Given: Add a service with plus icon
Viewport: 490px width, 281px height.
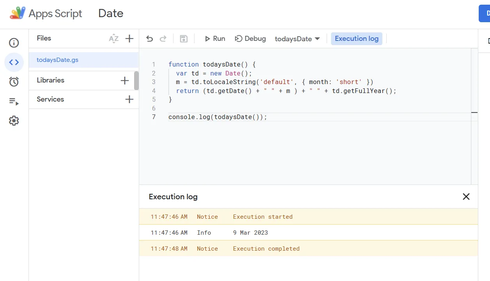Looking at the screenshot, I should click(129, 99).
